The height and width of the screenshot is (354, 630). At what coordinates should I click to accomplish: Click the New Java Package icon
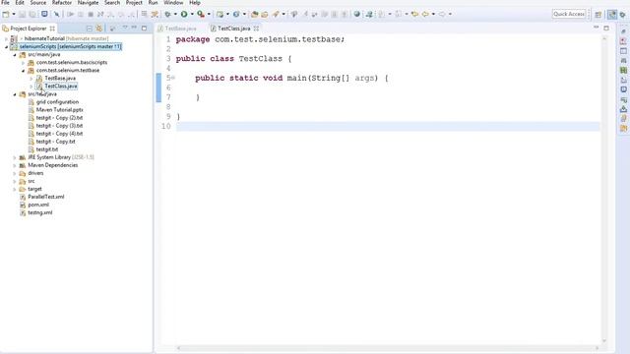tap(220, 14)
